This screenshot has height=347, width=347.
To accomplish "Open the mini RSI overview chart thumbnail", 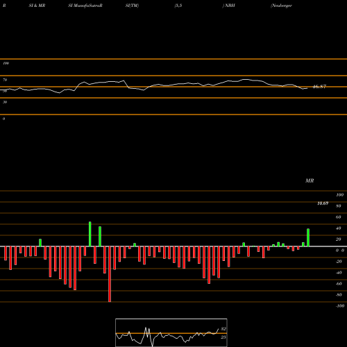I will (171, 332).
